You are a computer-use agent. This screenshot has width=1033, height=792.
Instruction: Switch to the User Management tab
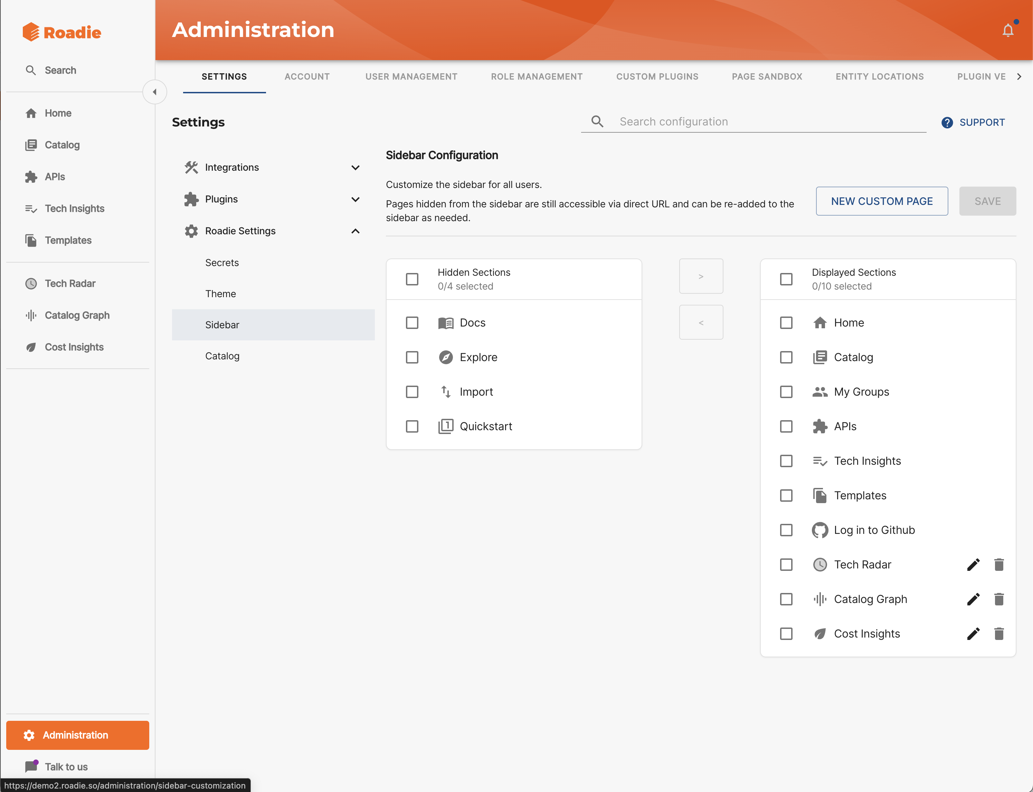point(411,76)
